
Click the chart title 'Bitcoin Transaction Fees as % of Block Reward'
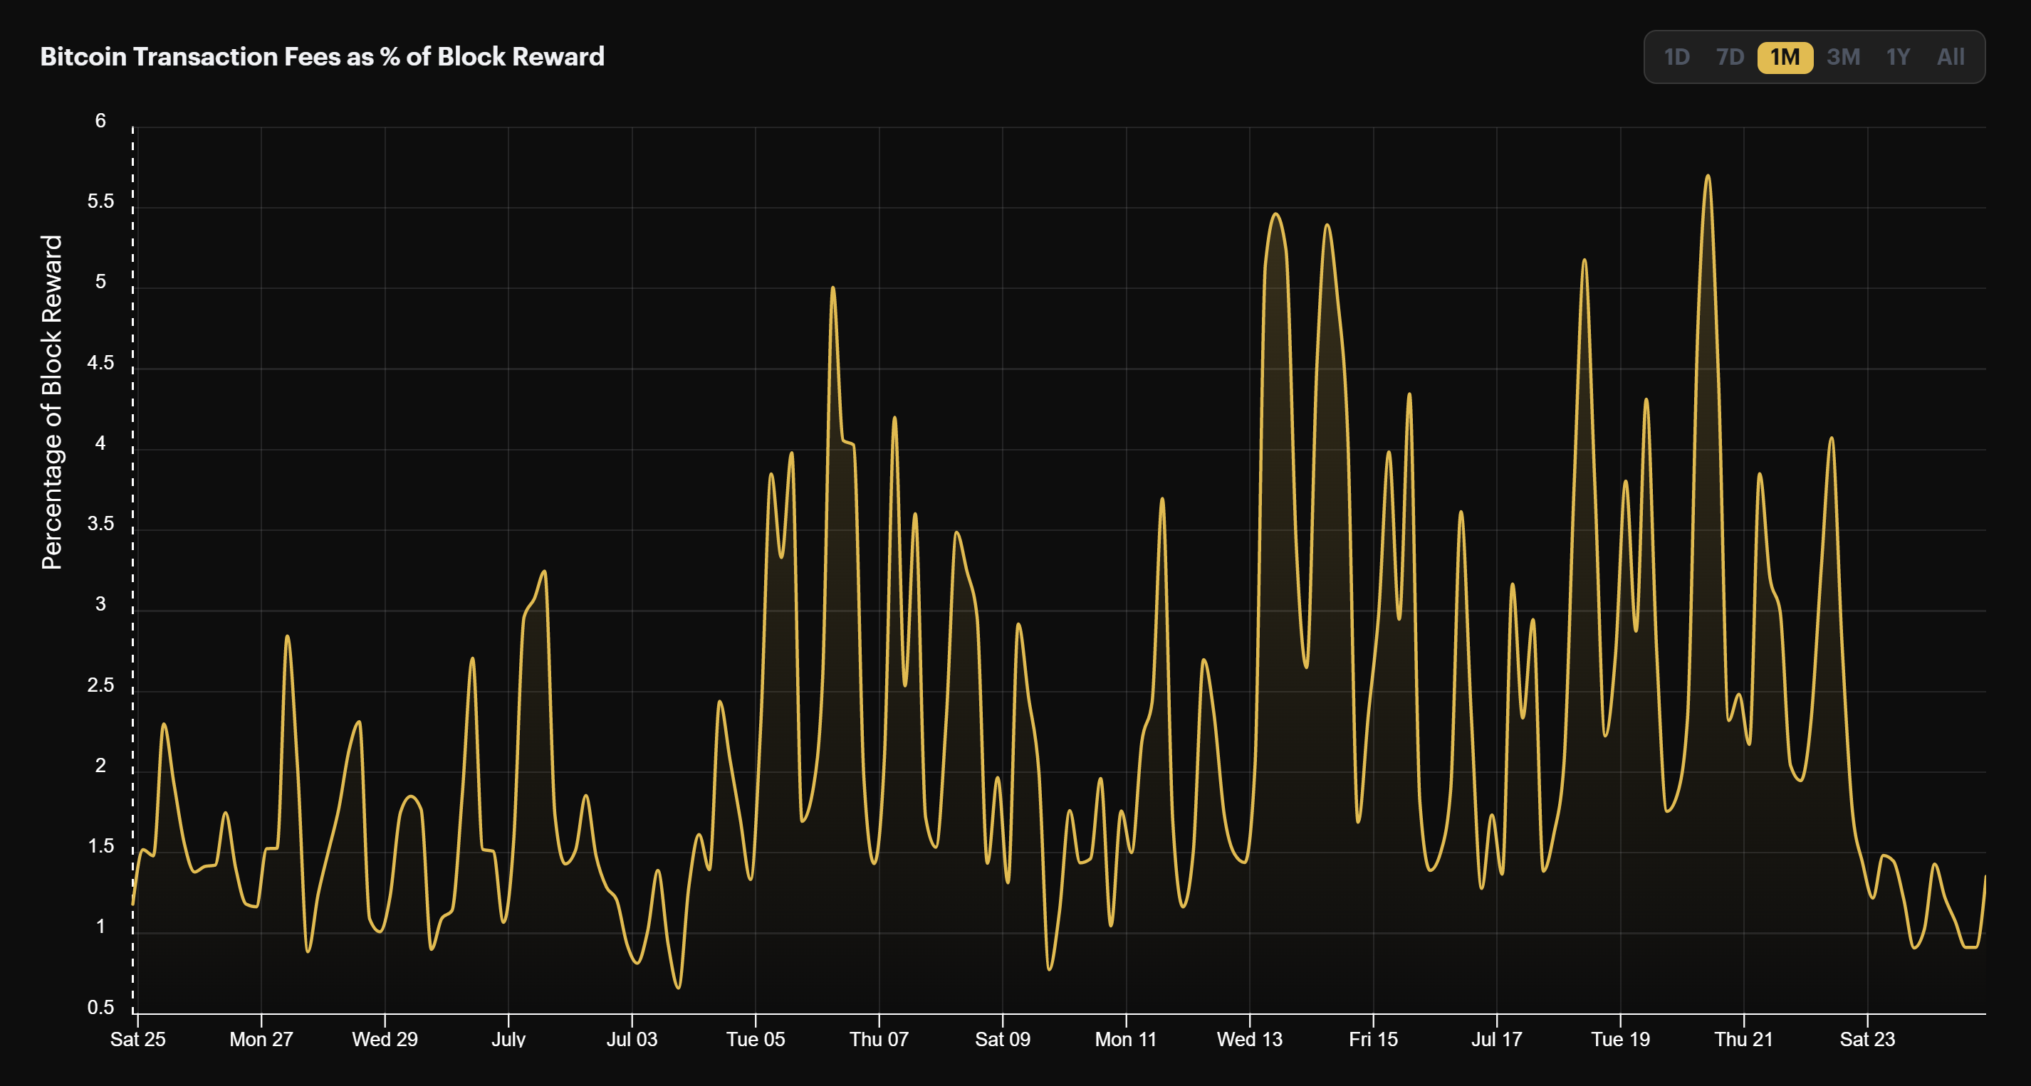(x=323, y=57)
